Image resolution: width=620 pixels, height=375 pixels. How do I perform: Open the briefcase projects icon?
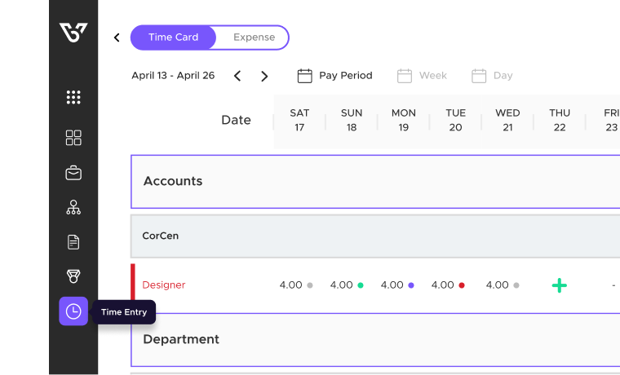[73, 173]
